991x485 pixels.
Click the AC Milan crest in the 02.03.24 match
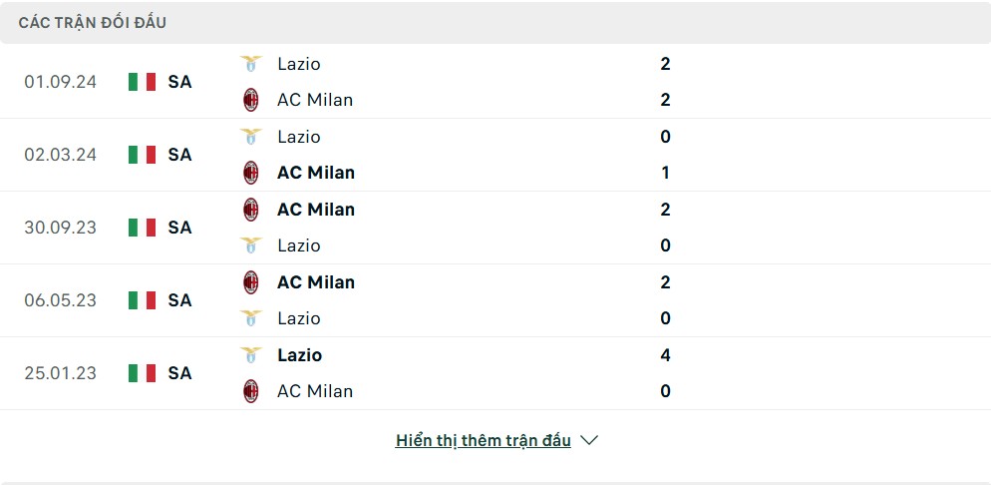pos(251,173)
